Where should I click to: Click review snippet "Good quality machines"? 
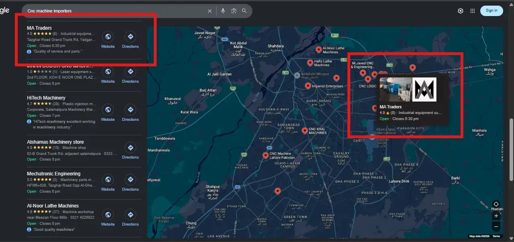coord(54,230)
